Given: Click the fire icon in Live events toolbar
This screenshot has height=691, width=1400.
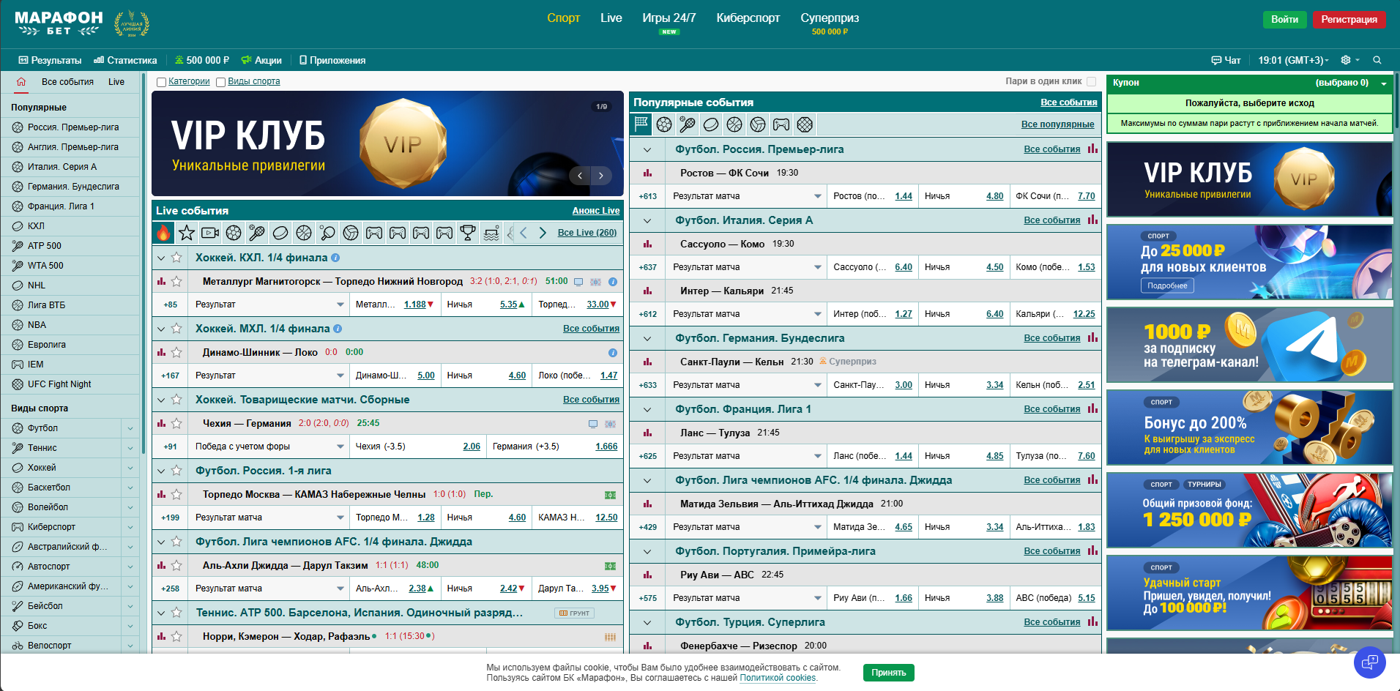Looking at the screenshot, I should pos(163,233).
